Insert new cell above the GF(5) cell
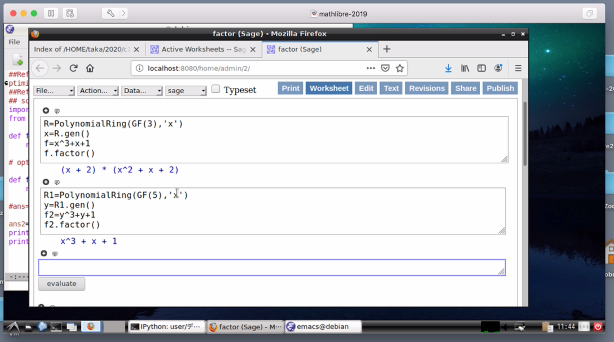Viewport: 614px width, 342px height. tap(46, 182)
